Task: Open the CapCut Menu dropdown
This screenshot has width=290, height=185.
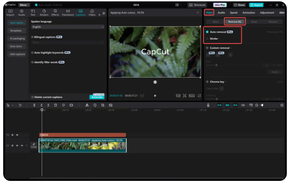Action: click(24, 5)
